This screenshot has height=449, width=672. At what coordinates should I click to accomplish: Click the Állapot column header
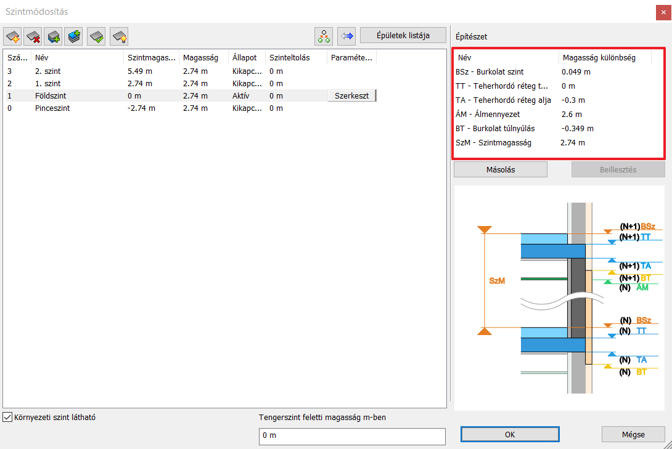pyautogui.click(x=246, y=57)
